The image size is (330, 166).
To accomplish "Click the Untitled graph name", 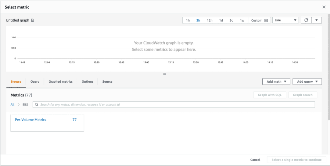I will [17, 20].
